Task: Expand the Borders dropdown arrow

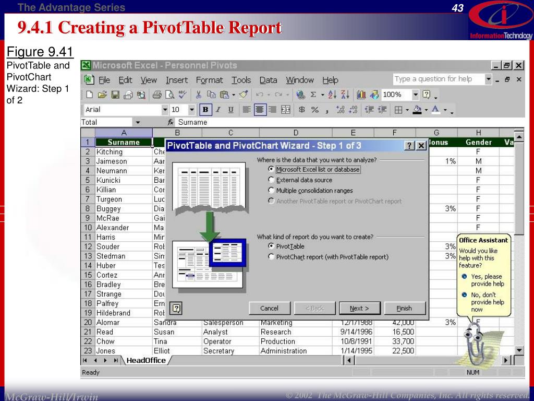Action: 407,110
